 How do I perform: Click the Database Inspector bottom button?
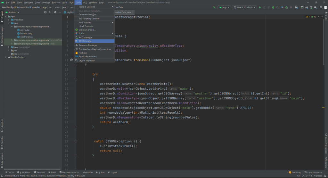coord(69,172)
